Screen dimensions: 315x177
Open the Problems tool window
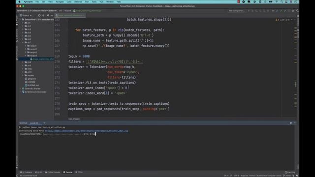pos(26,172)
